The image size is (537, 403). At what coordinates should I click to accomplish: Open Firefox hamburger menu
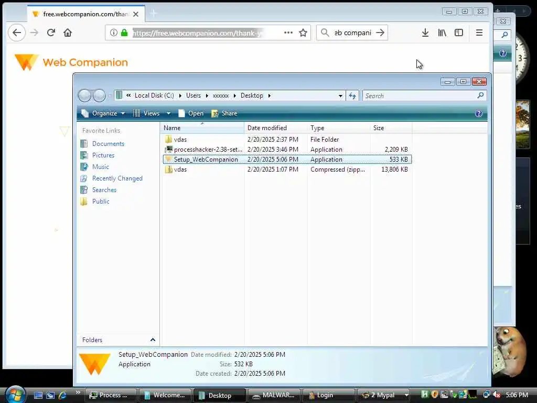479,33
